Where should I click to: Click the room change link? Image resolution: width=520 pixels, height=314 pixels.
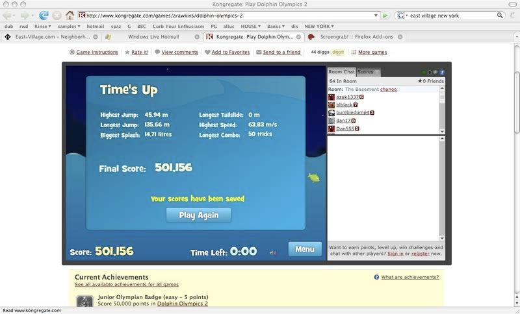(x=388, y=90)
